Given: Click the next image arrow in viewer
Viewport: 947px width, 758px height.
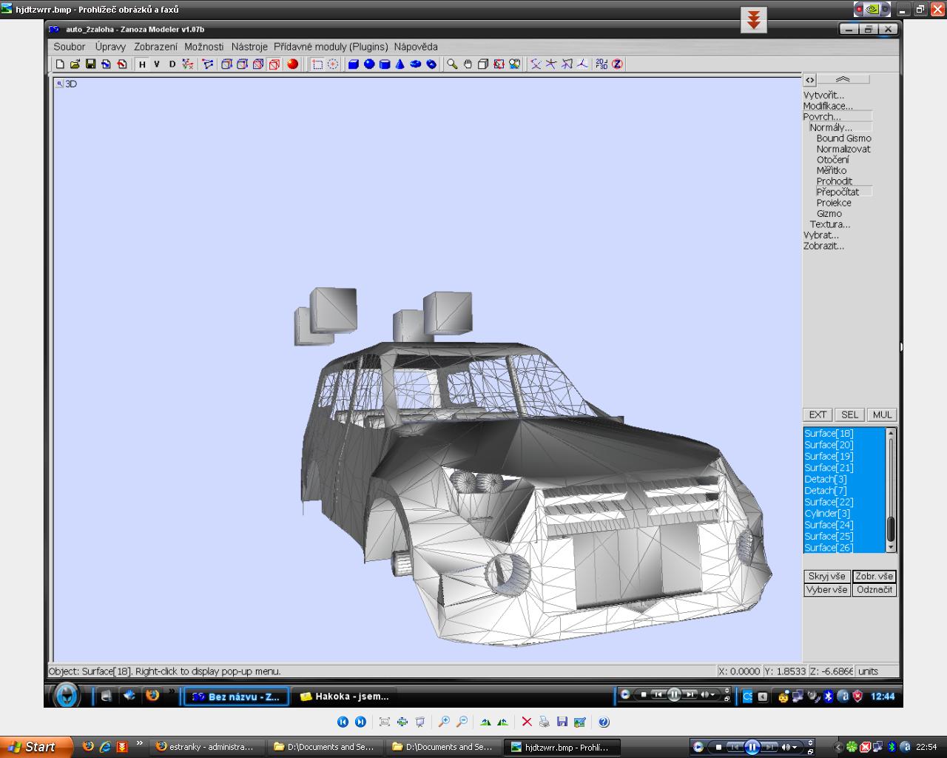Looking at the screenshot, I should tap(360, 722).
